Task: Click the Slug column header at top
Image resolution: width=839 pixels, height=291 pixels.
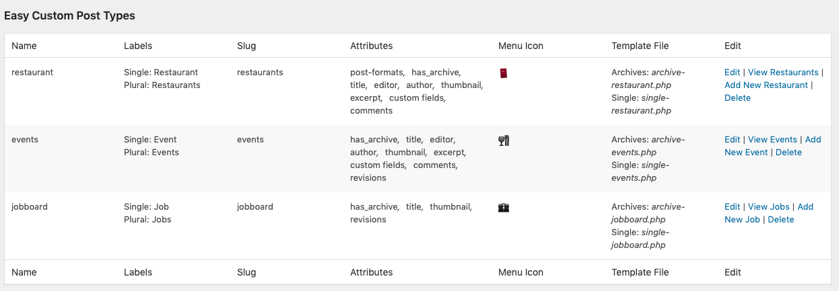Action: coord(246,46)
